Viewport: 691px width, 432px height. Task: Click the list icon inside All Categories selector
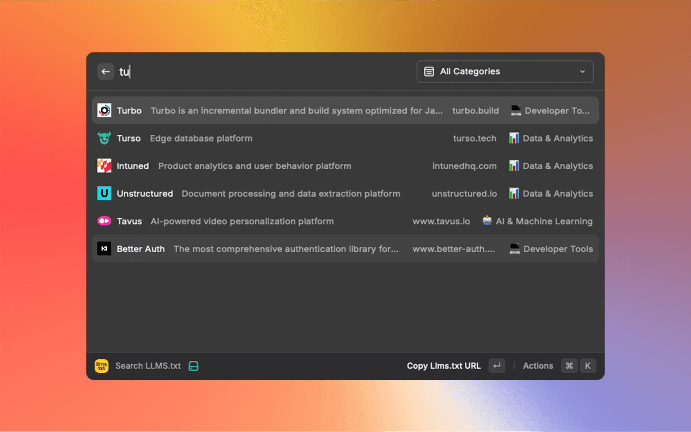(429, 71)
